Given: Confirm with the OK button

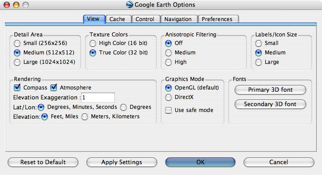Looking at the screenshot, I should [x=200, y=162].
